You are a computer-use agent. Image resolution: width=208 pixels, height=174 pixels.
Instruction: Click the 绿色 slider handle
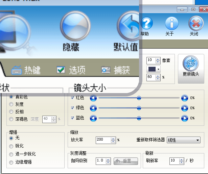[139, 108]
